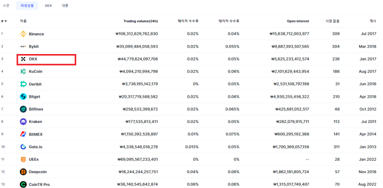This screenshot has width=383, height=188.
Task: Open the 대출 lending tab
Action: click(65, 5)
